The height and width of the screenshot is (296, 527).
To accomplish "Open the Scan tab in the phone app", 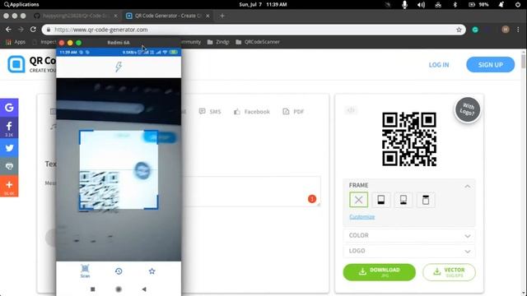I will tap(85, 271).
